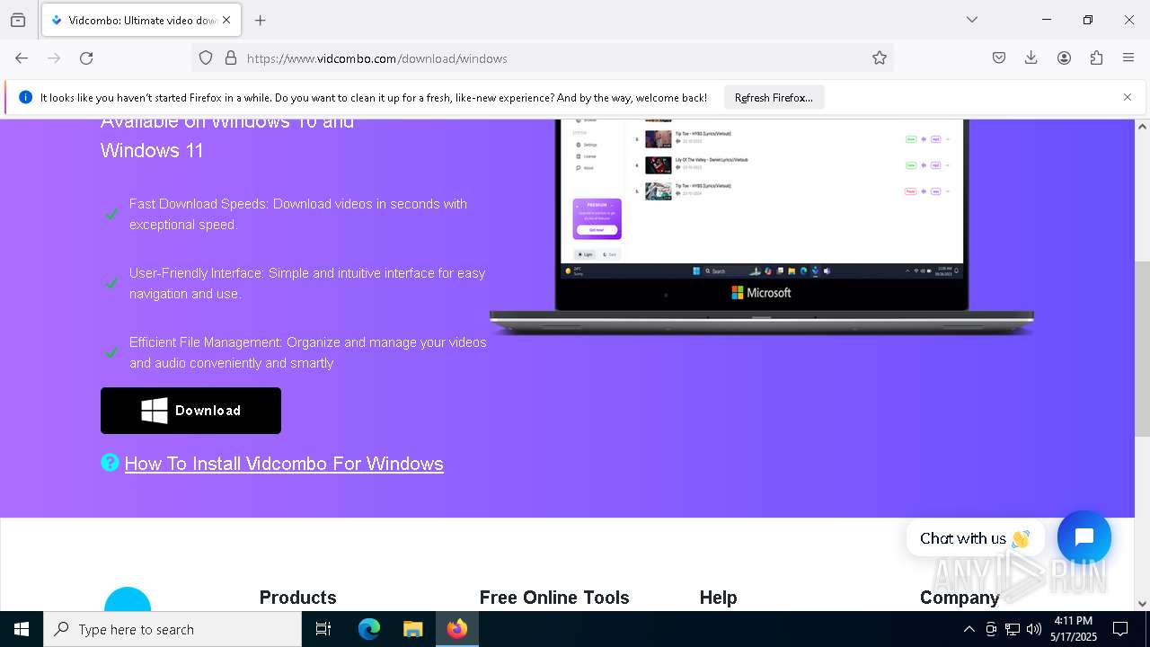Image resolution: width=1150 pixels, height=647 pixels.
Task: Open the Downloads panel
Action: tap(1031, 58)
